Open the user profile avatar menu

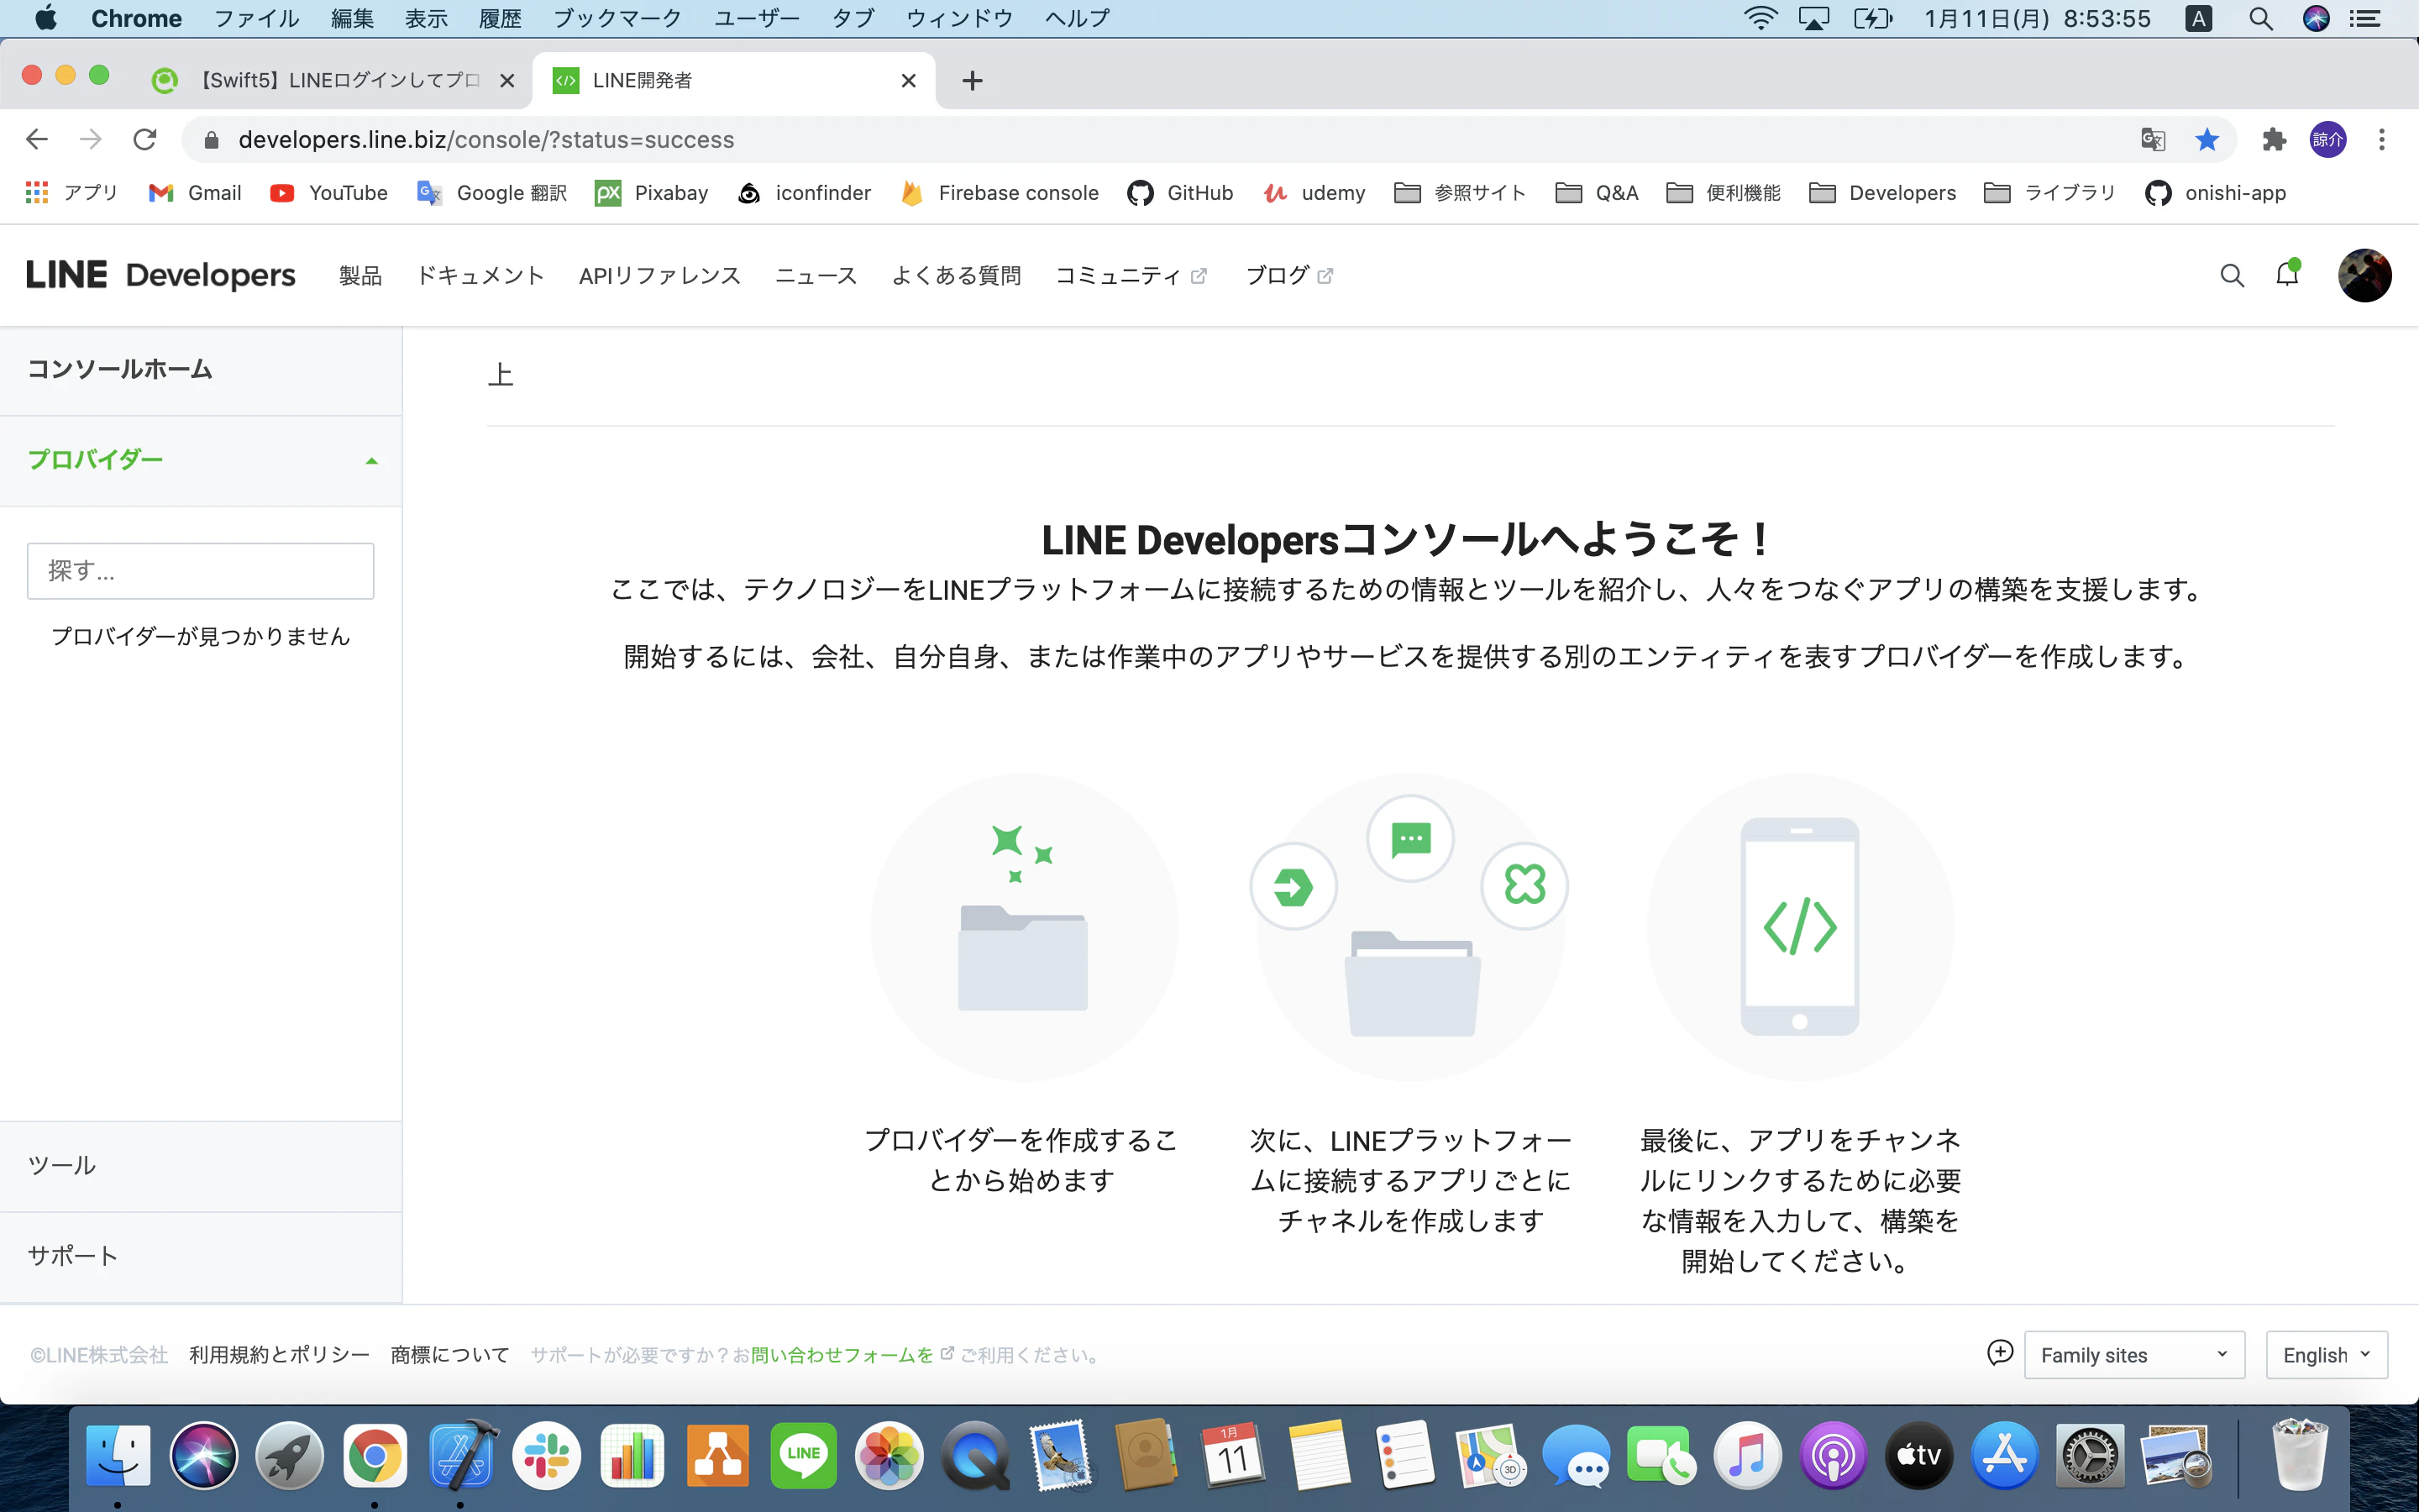point(2364,275)
